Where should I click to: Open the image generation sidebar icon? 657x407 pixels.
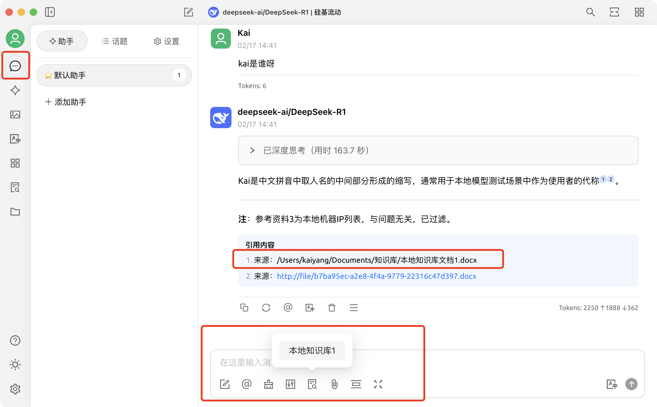[x=15, y=115]
